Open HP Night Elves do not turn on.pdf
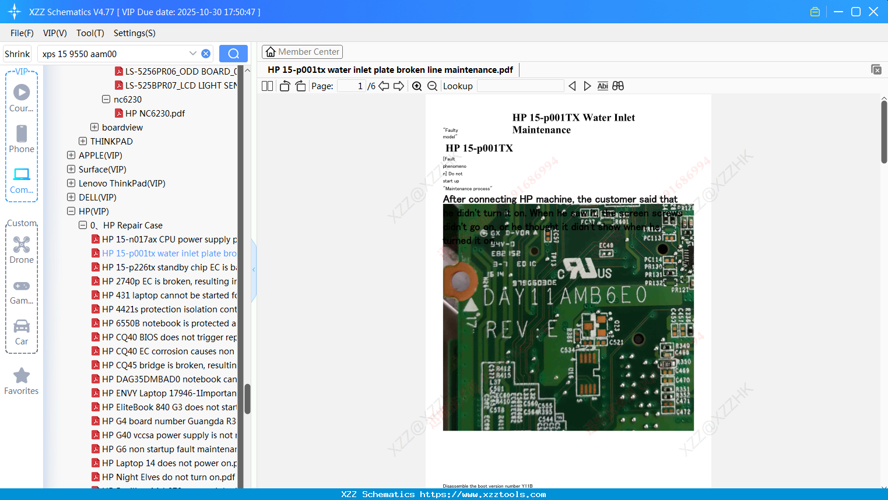This screenshot has width=888, height=500. pyautogui.click(x=164, y=477)
